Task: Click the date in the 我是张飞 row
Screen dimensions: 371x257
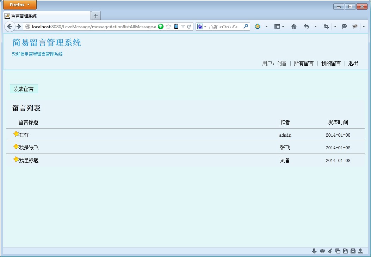Action: [x=338, y=148]
